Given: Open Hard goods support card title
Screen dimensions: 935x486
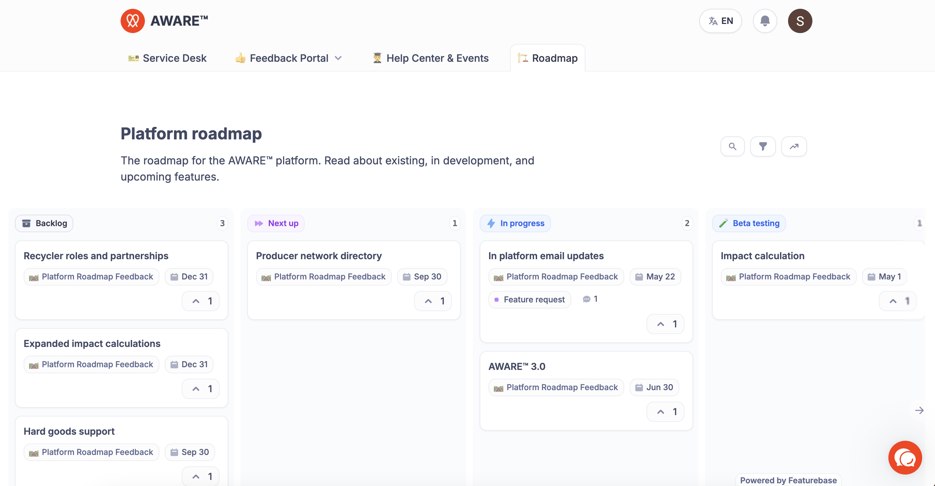Looking at the screenshot, I should (x=69, y=431).
